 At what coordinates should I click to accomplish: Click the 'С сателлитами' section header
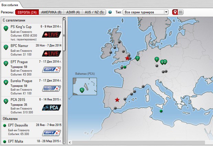click(32, 20)
